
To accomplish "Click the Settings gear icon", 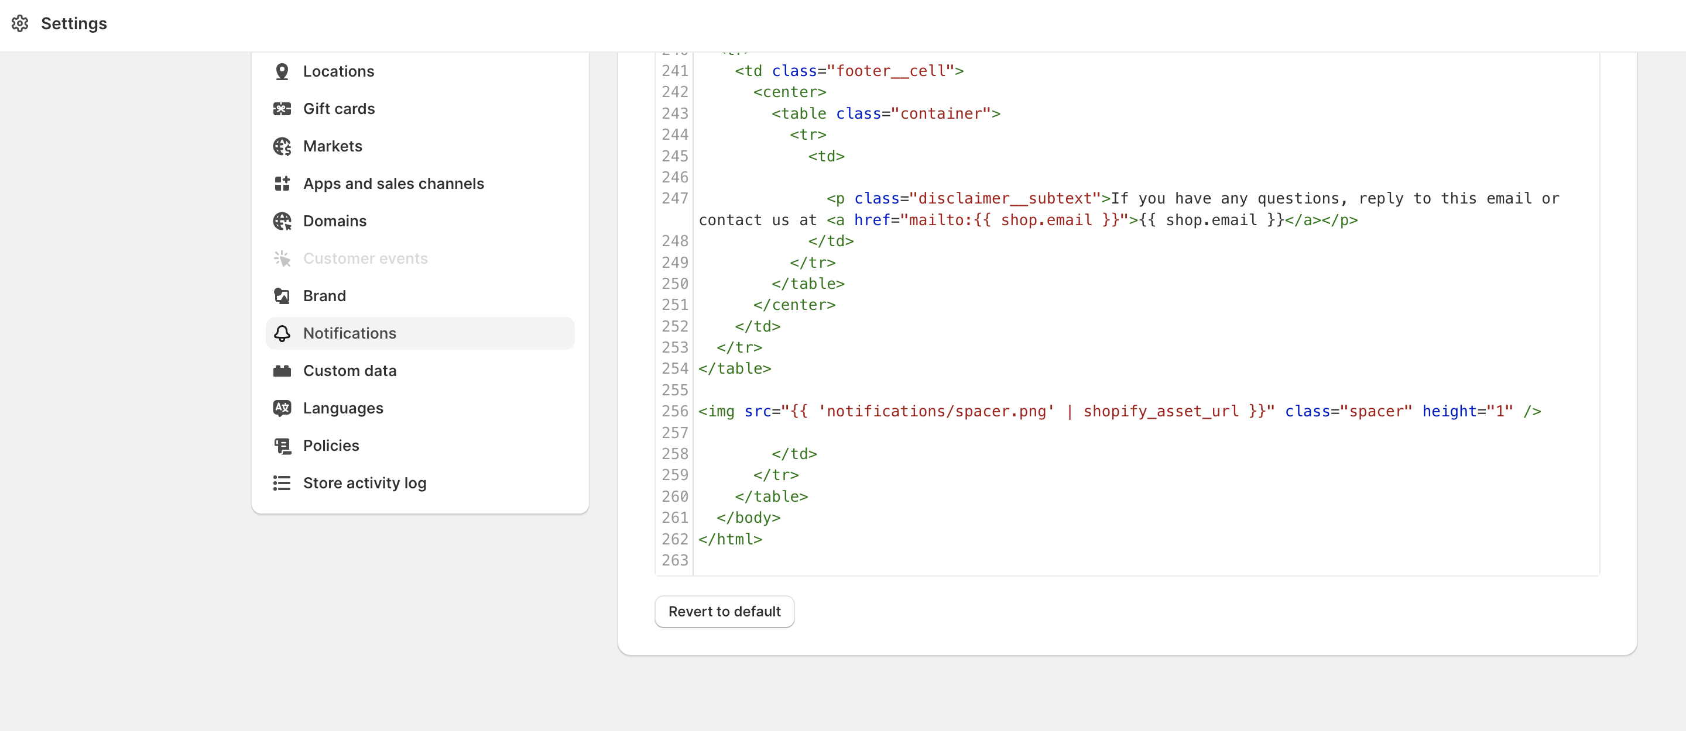I will pos(20,23).
